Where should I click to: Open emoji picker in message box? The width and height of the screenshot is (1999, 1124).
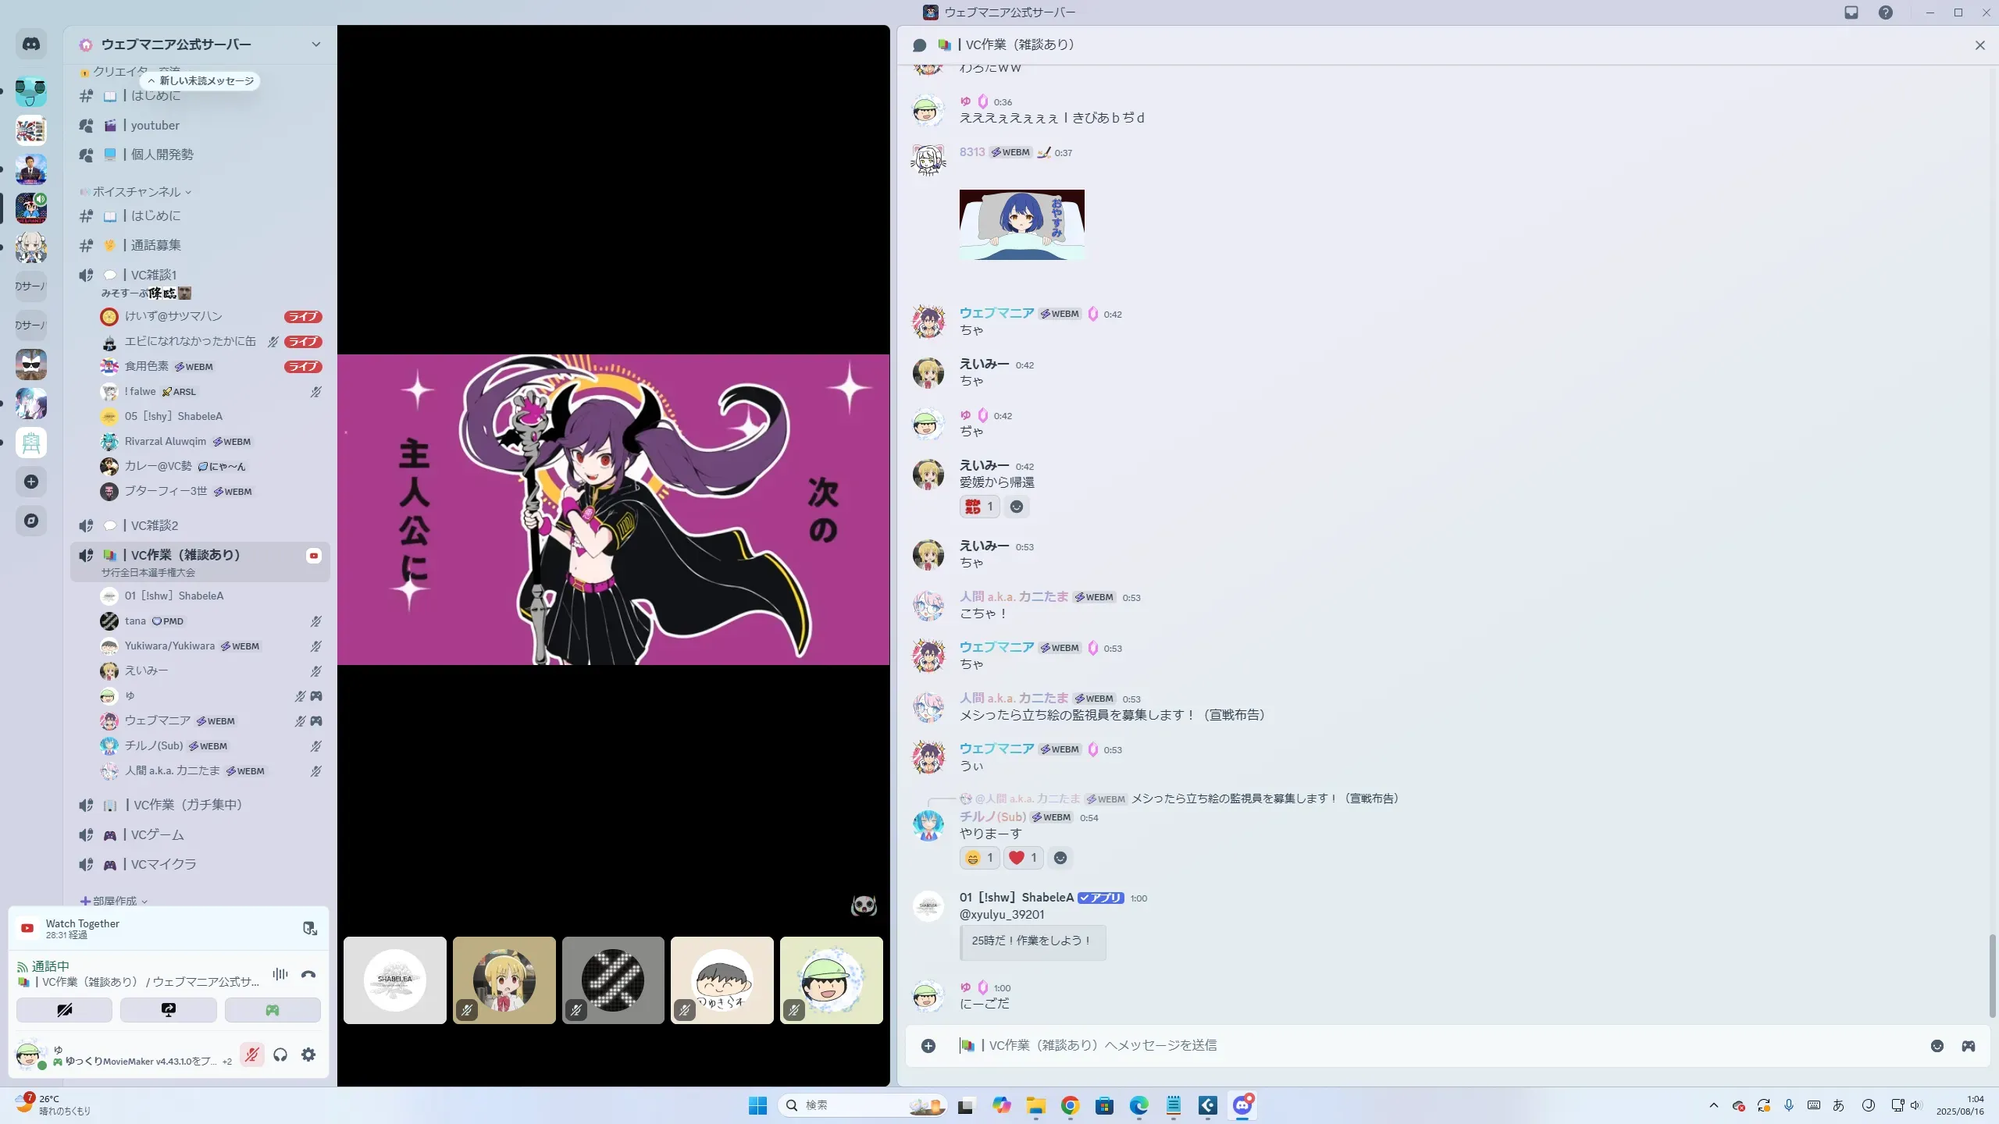(1937, 1046)
